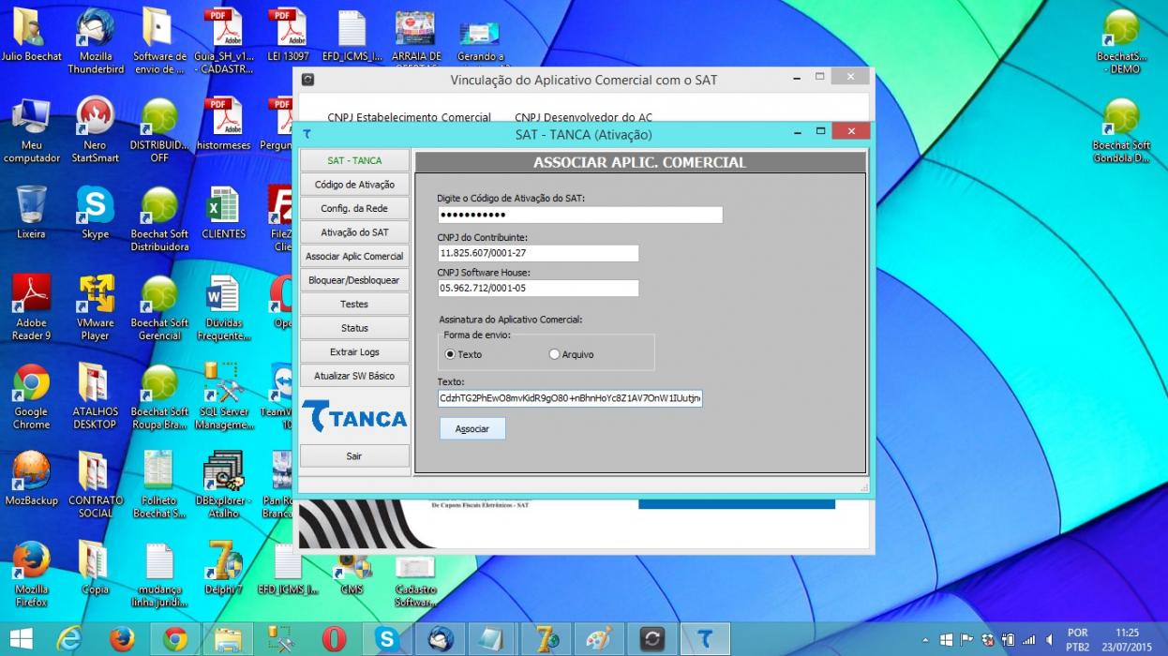Open Opera from the taskbar
1168x656 pixels.
pos(334,639)
